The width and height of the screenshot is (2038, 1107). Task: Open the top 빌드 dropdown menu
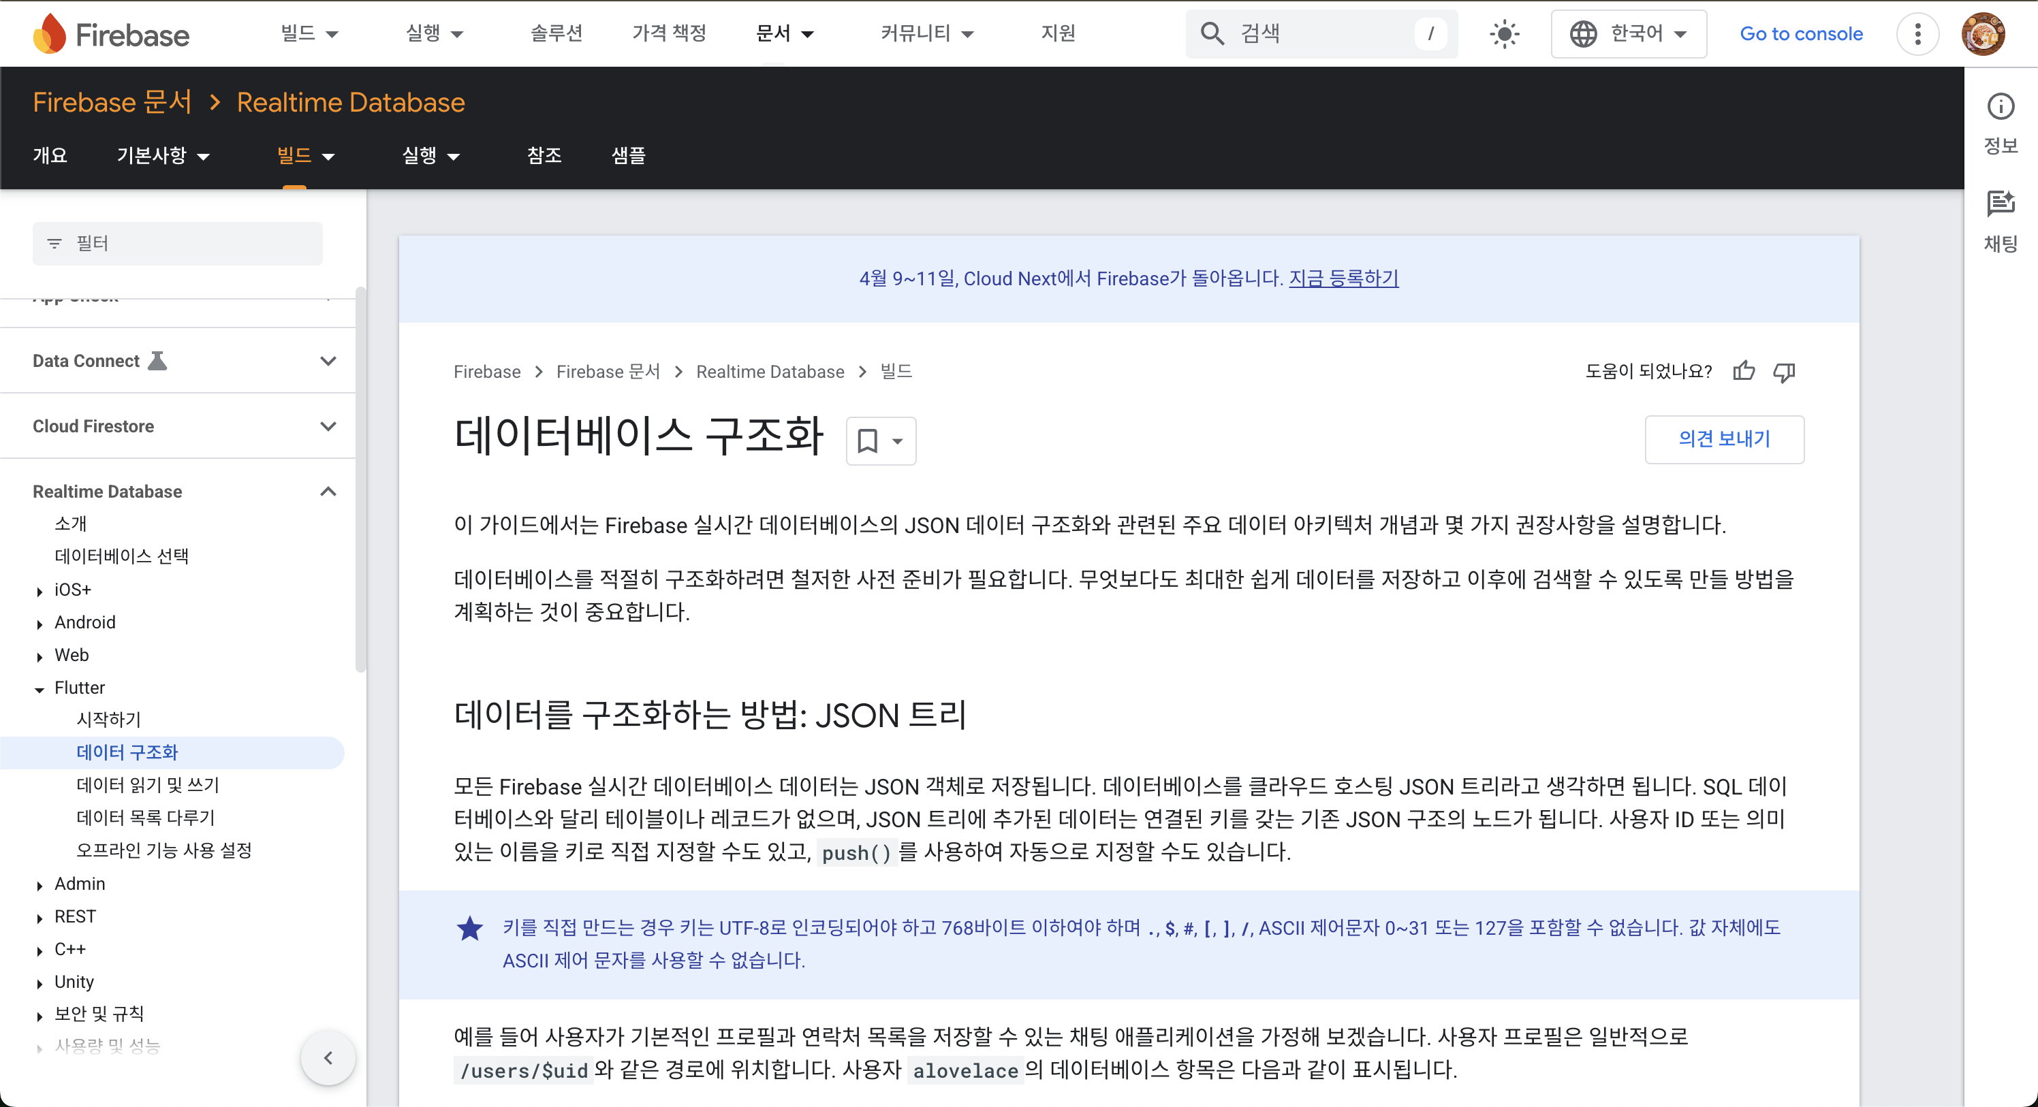click(309, 33)
